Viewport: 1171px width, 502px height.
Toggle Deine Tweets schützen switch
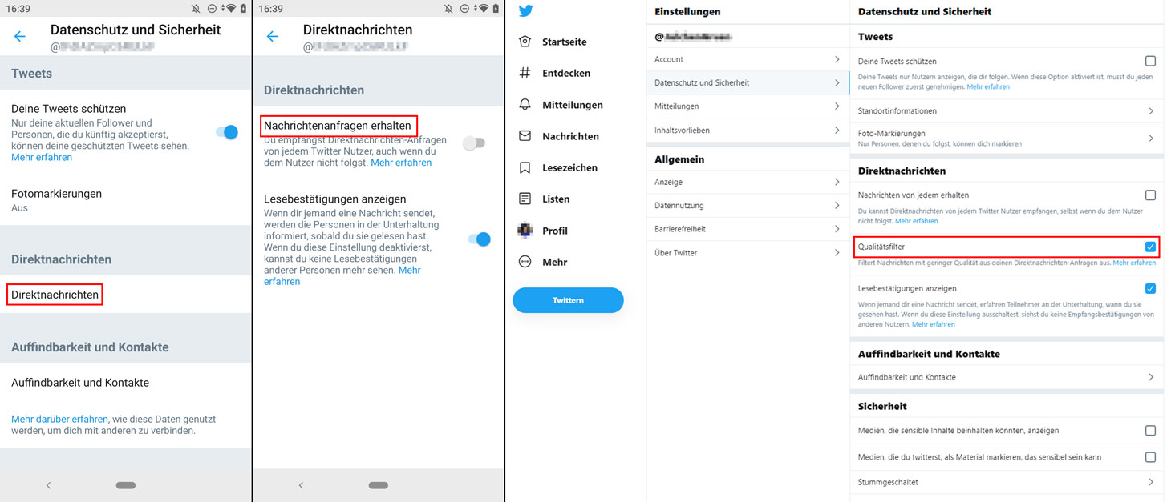coord(228,132)
